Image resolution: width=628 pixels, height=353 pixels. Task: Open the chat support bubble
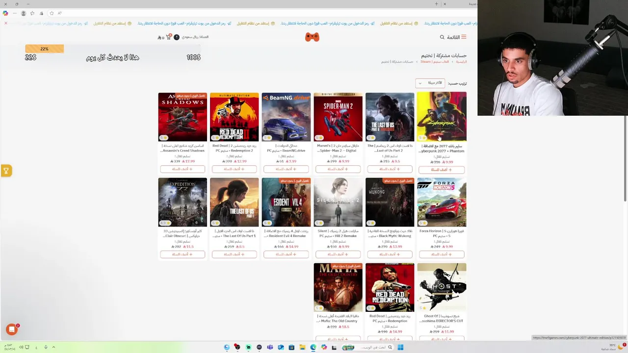12,329
